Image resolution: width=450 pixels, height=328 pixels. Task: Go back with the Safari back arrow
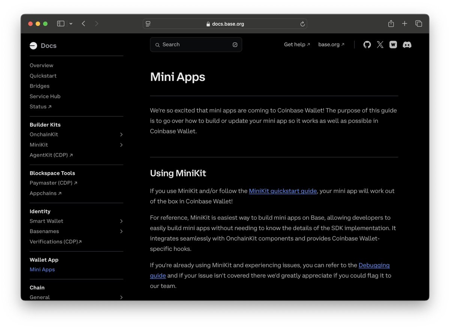click(83, 24)
